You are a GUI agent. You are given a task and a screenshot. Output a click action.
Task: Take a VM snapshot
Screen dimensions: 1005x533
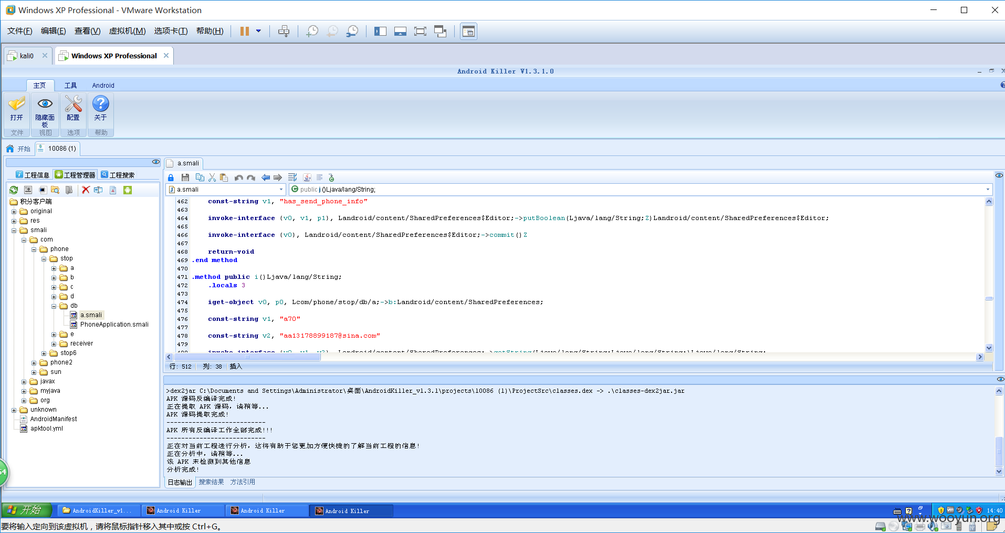[x=312, y=31]
